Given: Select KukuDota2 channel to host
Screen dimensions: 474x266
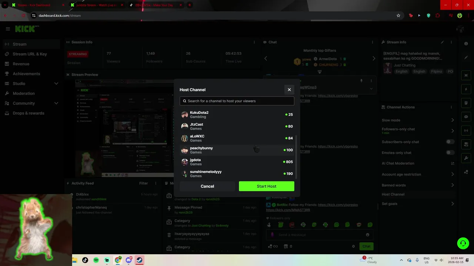Looking at the screenshot, I should pyautogui.click(x=237, y=115).
